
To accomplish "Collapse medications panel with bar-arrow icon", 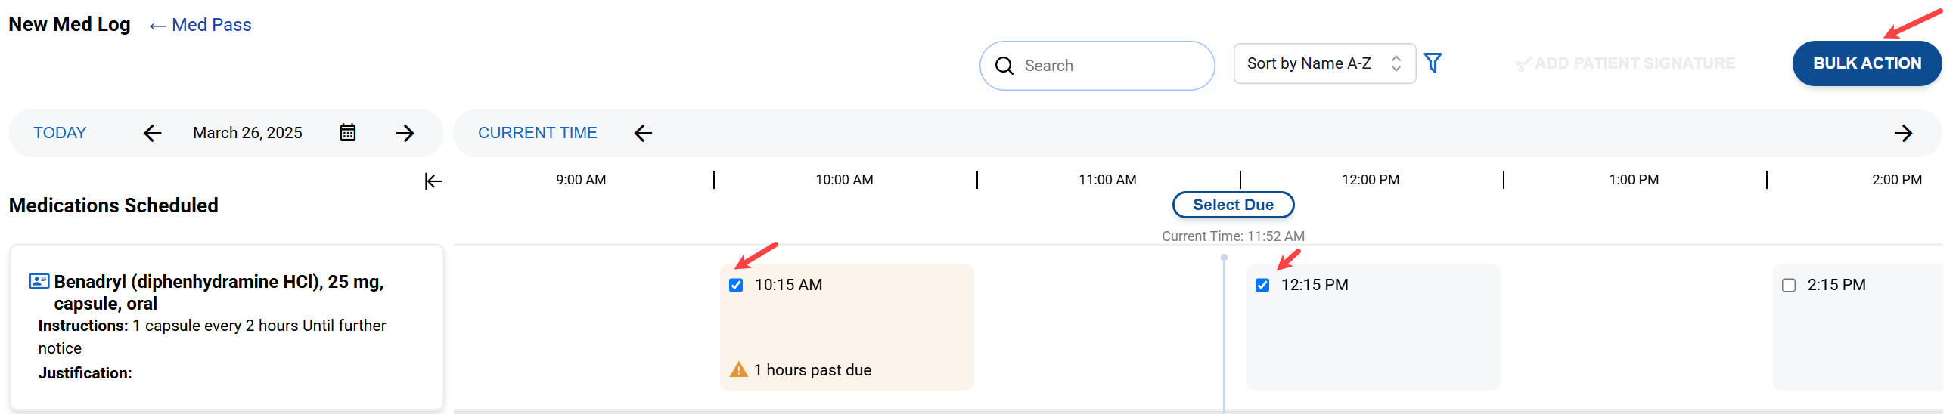I will [x=433, y=181].
